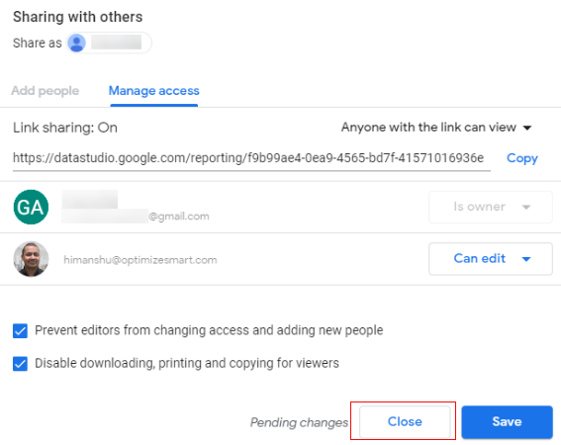Click the green GA owner avatar
This screenshot has width=561, height=445.
click(31, 207)
